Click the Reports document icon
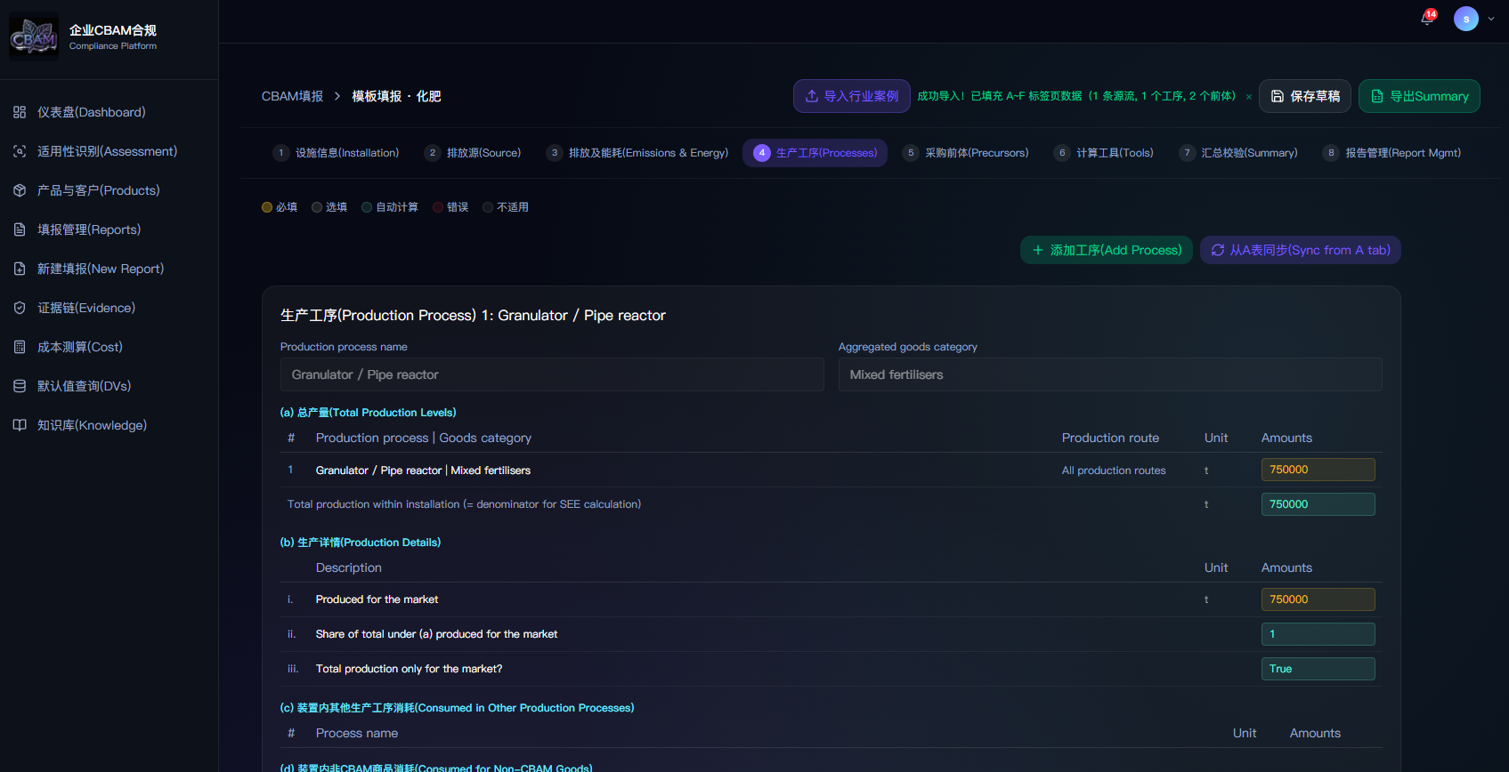 (x=20, y=229)
